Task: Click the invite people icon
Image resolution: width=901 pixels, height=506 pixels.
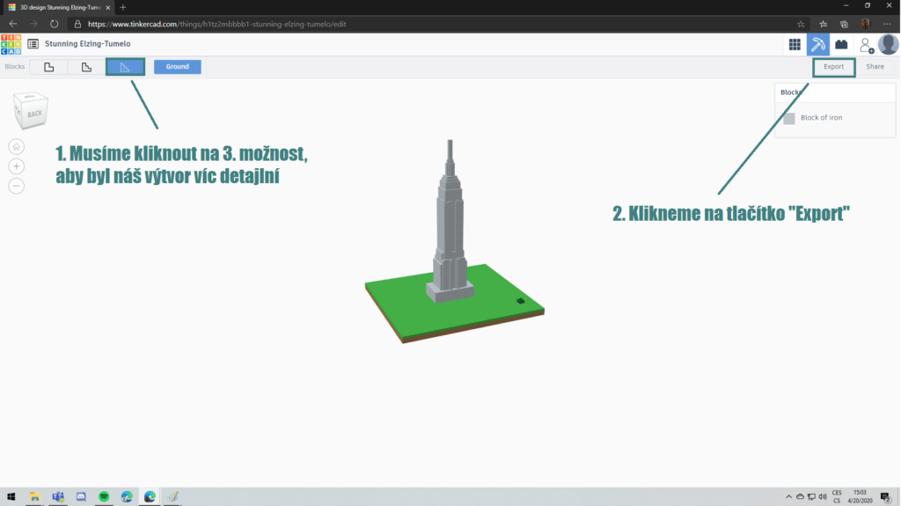Action: [x=866, y=44]
